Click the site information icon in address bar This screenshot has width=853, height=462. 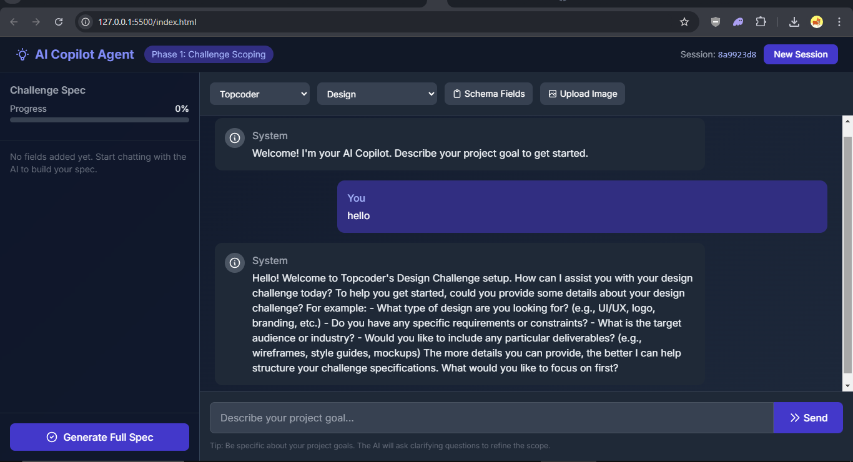coord(84,21)
